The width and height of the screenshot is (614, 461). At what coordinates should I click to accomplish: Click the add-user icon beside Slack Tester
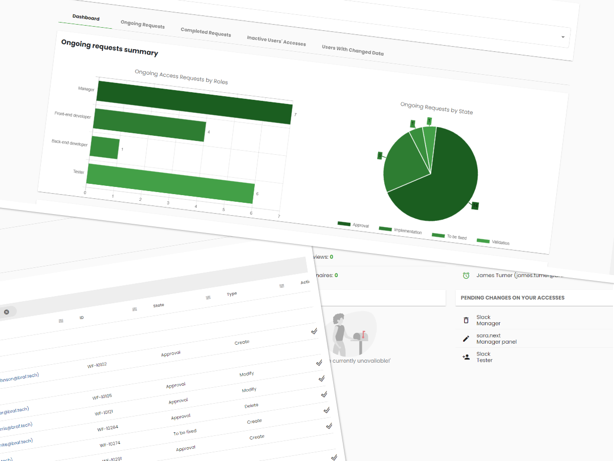click(x=466, y=357)
